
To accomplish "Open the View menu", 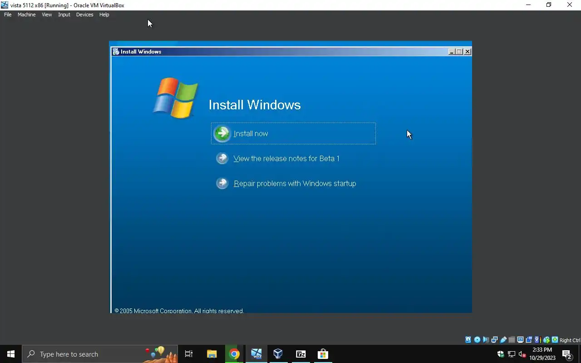I will click(47, 15).
